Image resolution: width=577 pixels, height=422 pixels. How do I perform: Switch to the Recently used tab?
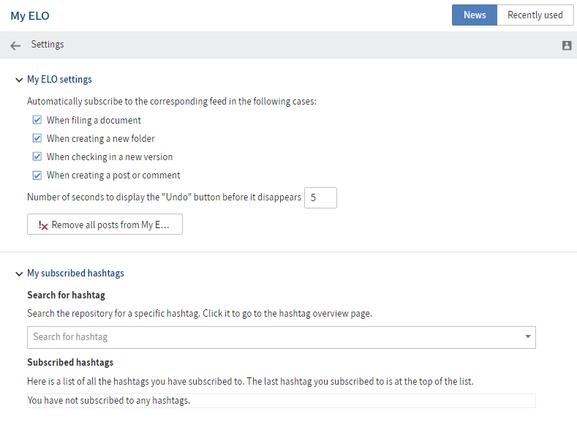[x=535, y=15]
